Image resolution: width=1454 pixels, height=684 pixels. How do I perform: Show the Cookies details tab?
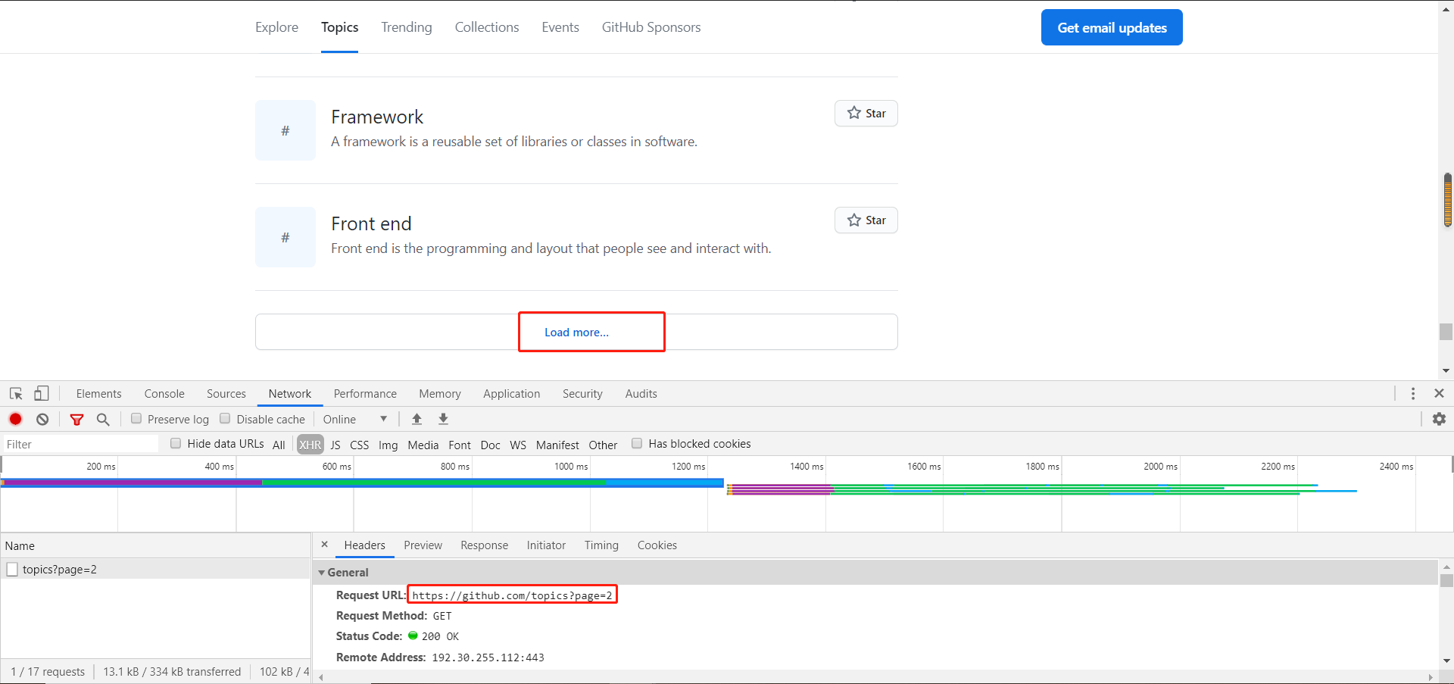(657, 545)
